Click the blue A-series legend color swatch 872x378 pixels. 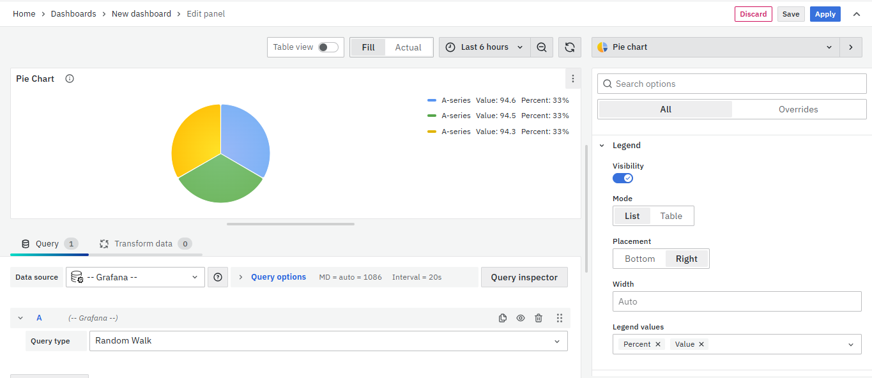coord(432,100)
